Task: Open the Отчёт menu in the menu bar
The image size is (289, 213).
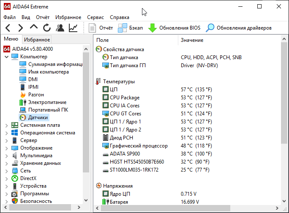Action: 43,17
